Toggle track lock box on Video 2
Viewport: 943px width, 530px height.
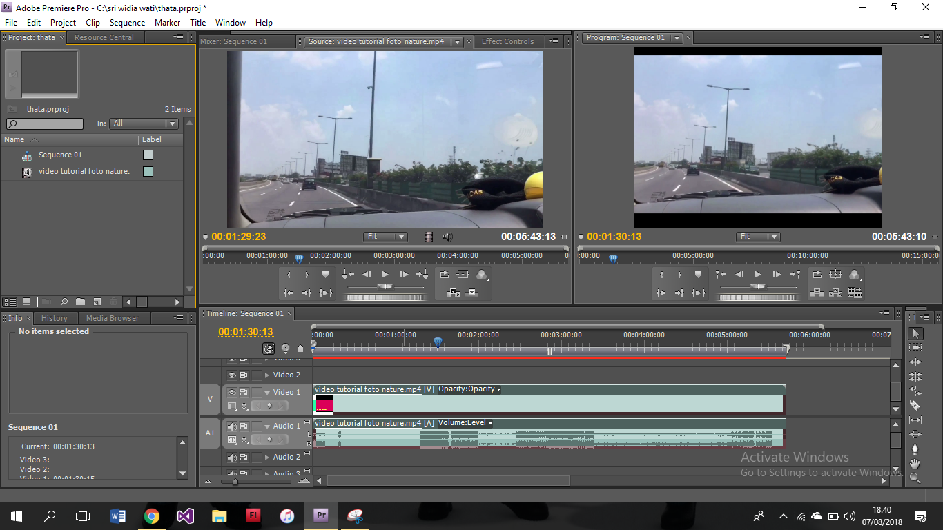(x=256, y=375)
